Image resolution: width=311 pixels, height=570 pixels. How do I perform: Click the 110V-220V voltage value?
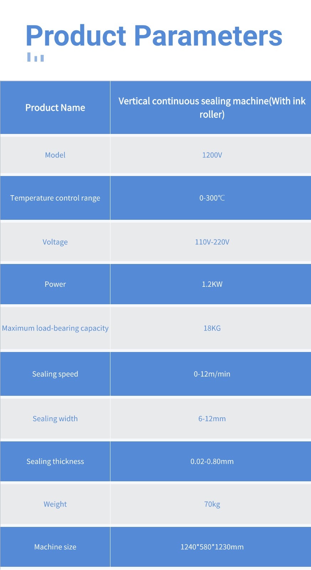pyautogui.click(x=212, y=242)
